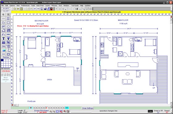Save the plan with the floppy disk icon
Image resolution: width=173 pixels, height=114 pixels.
(22, 9)
